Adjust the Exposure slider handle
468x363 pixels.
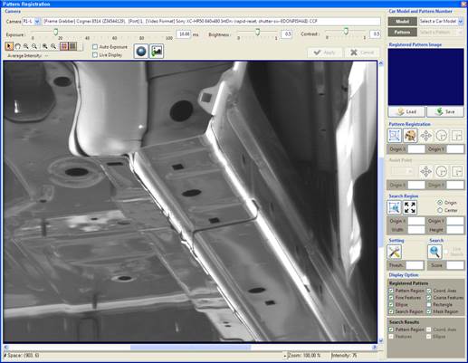(56, 32)
